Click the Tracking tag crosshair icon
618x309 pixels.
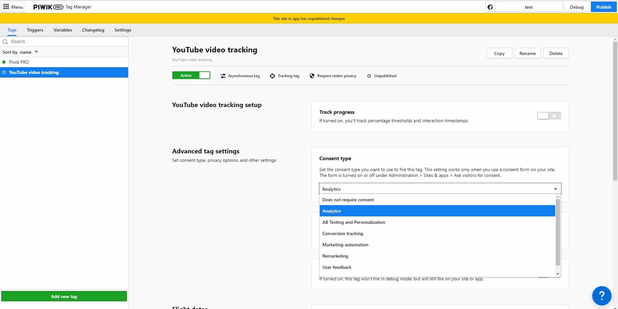click(272, 76)
